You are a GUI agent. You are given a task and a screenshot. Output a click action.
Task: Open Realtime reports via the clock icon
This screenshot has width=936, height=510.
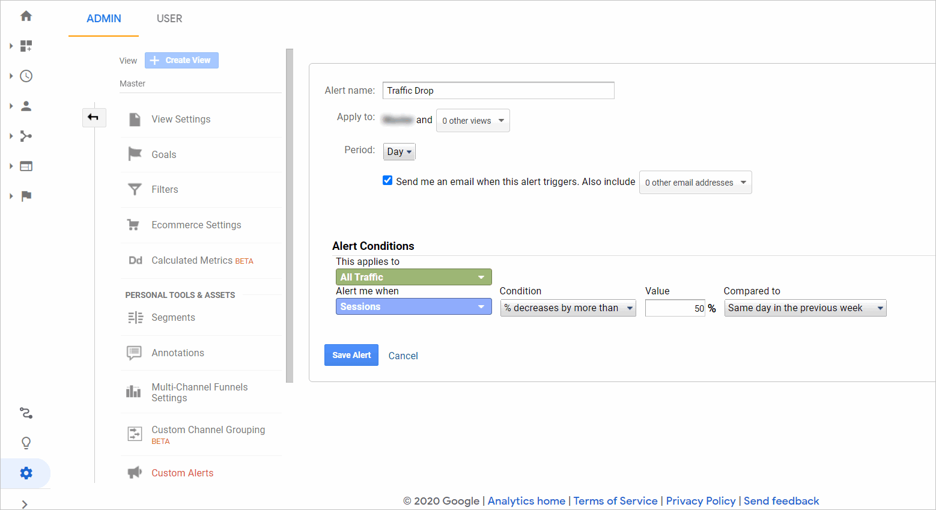pyautogui.click(x=26, y=76)
